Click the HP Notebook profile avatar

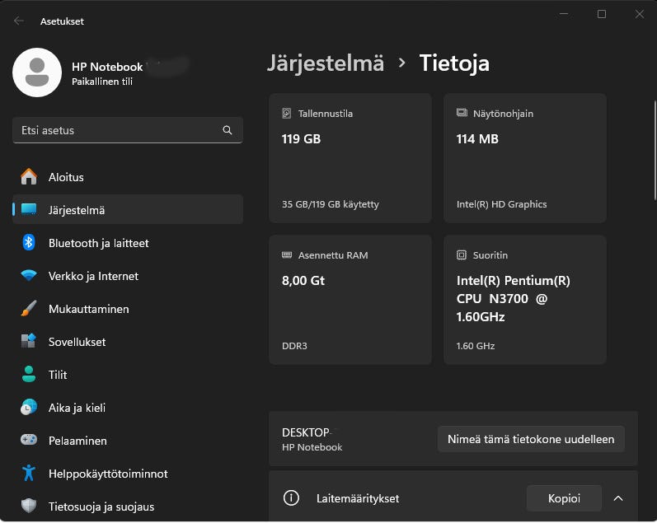click(37, 72)
